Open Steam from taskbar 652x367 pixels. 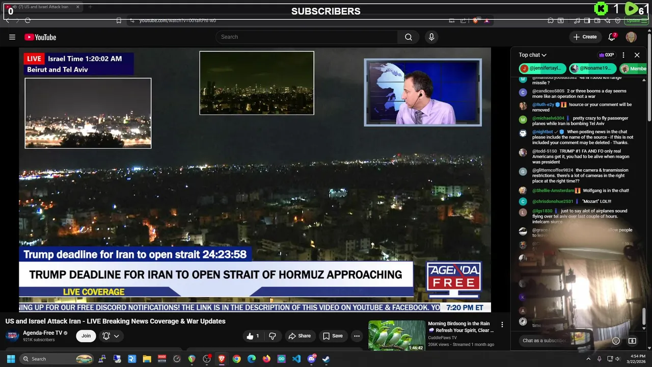[326, 359]
